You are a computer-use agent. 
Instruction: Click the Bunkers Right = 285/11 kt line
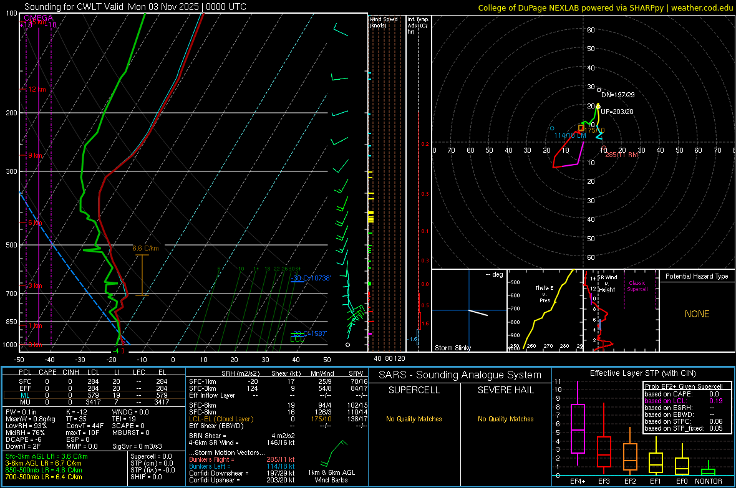pos(242,459)
